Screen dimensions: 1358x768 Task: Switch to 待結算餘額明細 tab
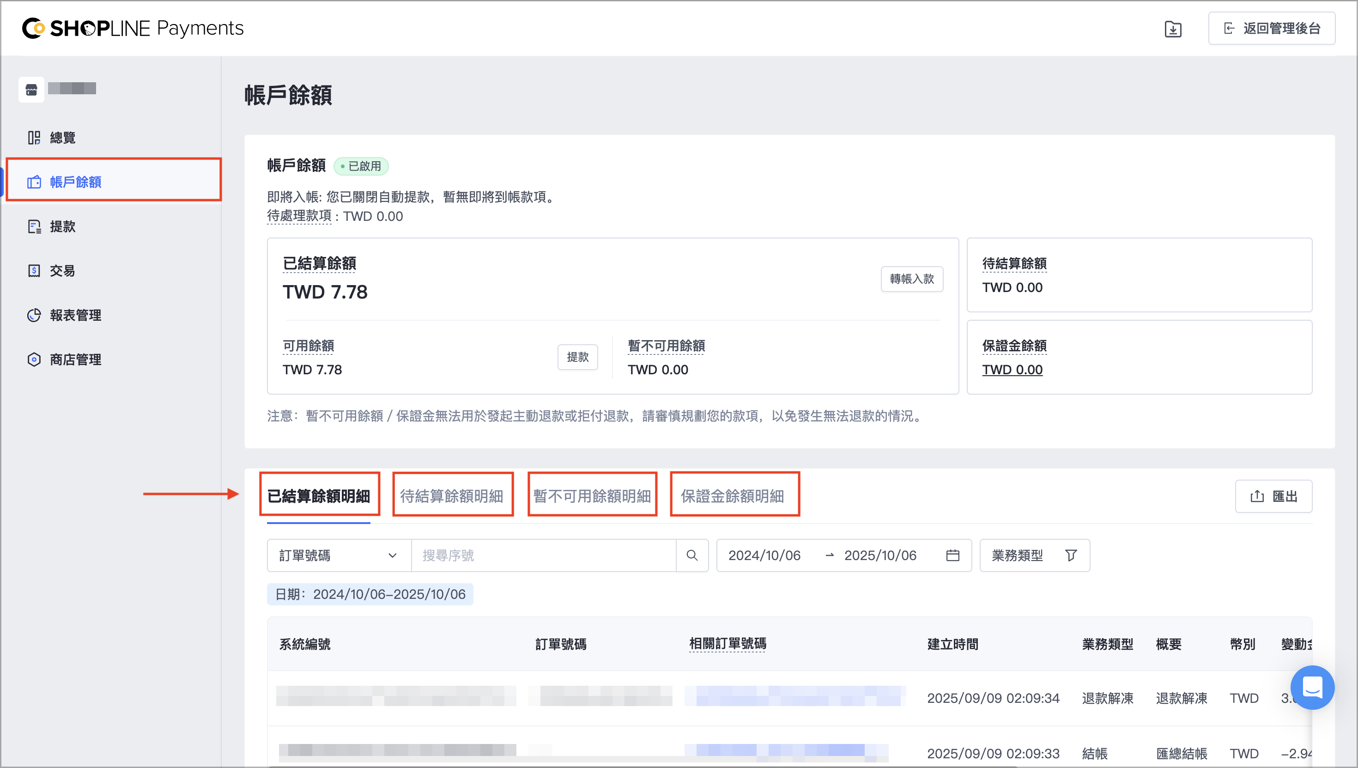click(x=452, y=496)
